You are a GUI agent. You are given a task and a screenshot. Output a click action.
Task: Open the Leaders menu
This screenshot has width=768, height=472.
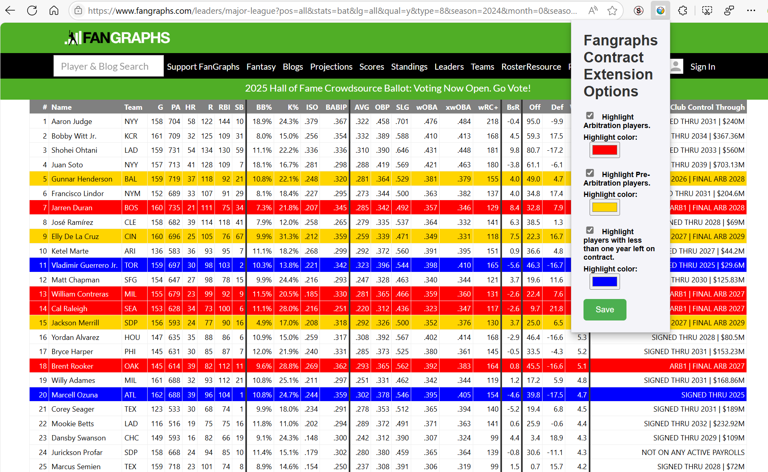point(449,66)
